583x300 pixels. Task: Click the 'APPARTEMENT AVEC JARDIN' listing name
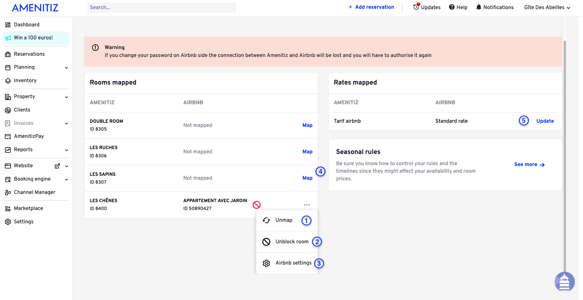click(215, 201)
